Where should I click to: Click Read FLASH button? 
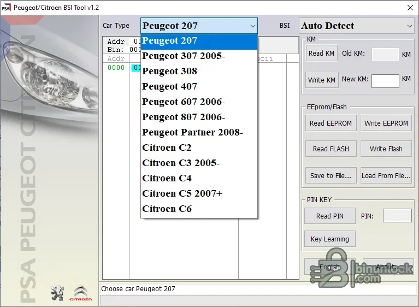click(x=331, y=149)
